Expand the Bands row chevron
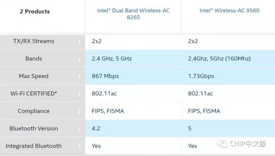Image resolution: width=275 pixels, height=156 pixels. [x=79, y=59]
